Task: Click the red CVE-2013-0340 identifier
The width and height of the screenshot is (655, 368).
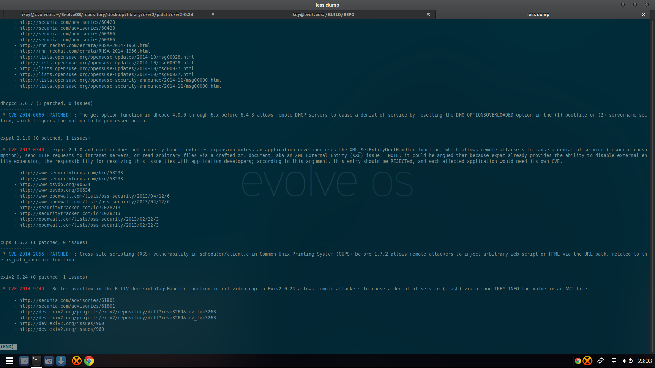Action: click(x=26, y=150)
